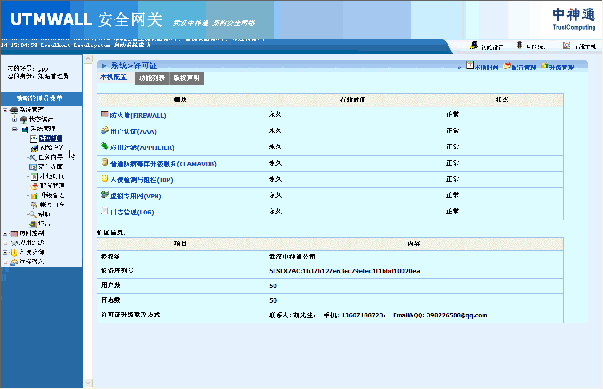The width and height of the screenshot is (603, 389).
Task: Collapse the 系统管理 root tree node
Action: [5, 110]
